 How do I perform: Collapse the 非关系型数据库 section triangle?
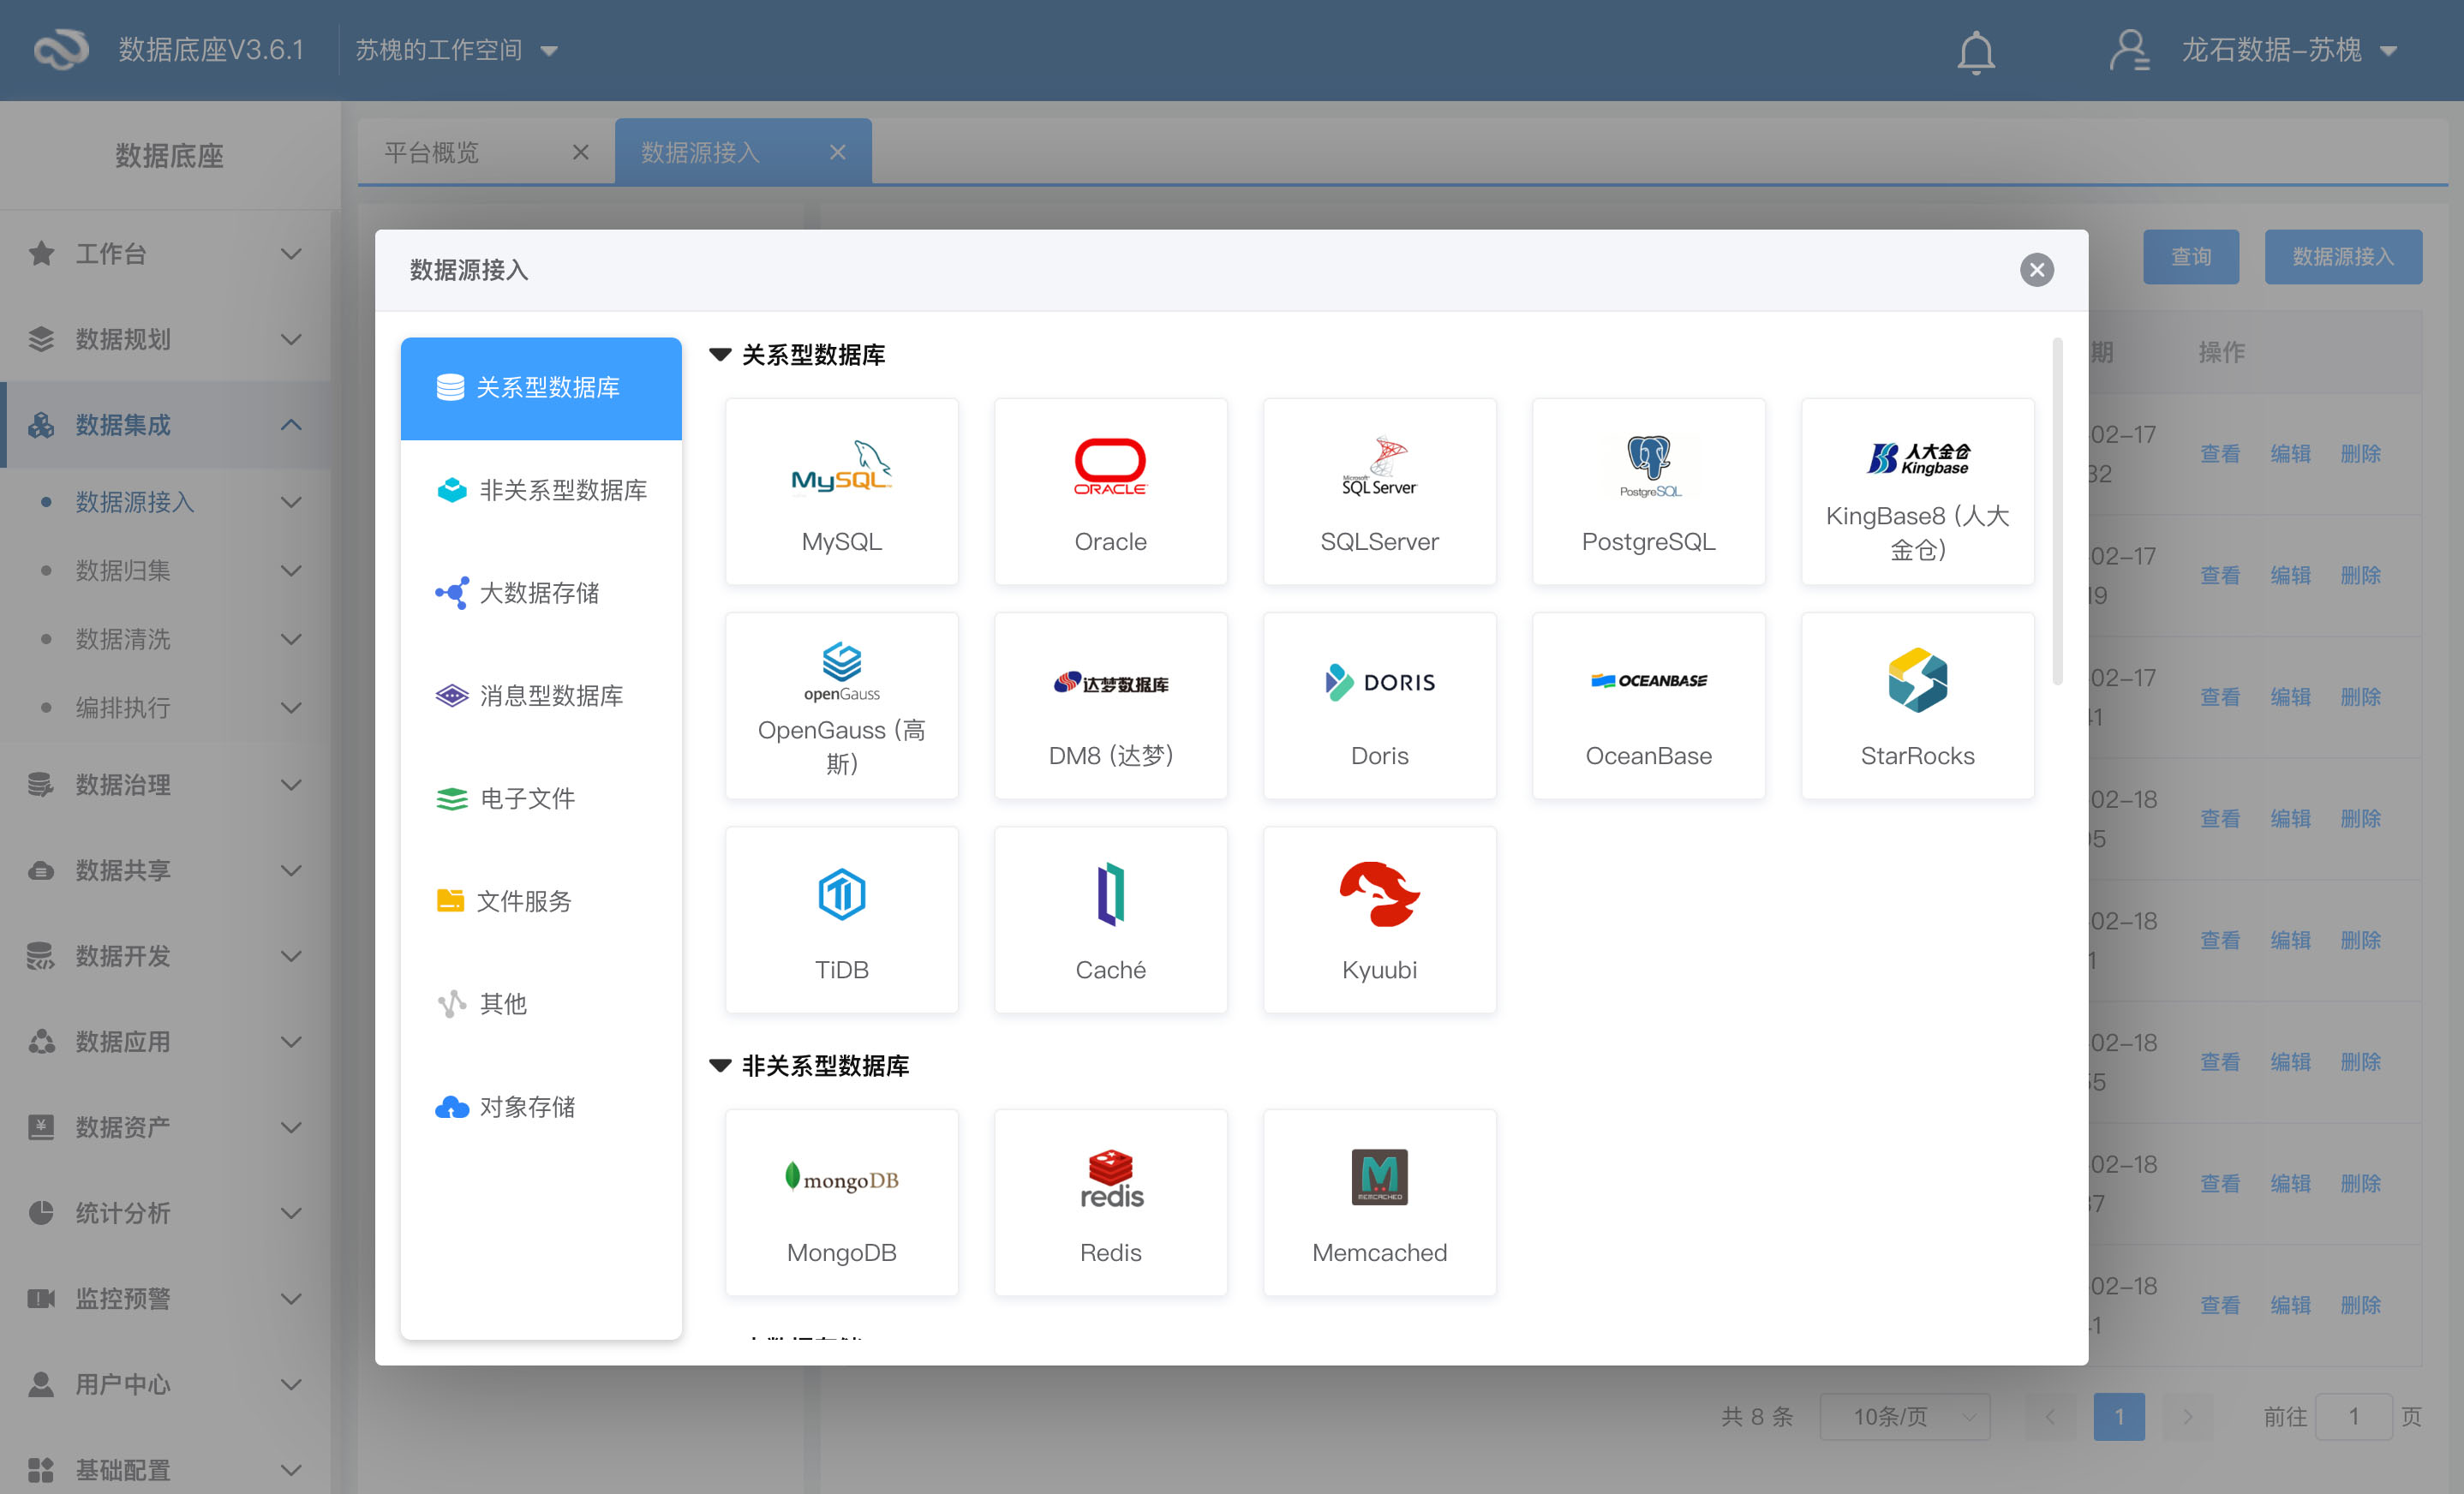(720, 1066)
